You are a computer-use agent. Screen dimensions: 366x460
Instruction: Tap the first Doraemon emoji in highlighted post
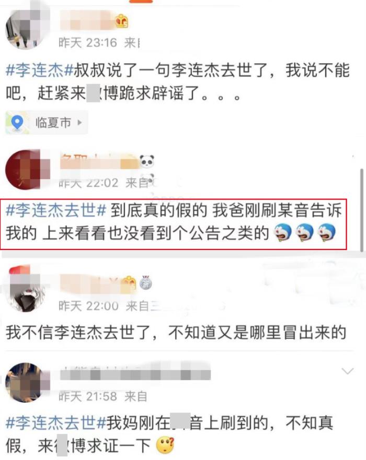click(x=282, y=233)
